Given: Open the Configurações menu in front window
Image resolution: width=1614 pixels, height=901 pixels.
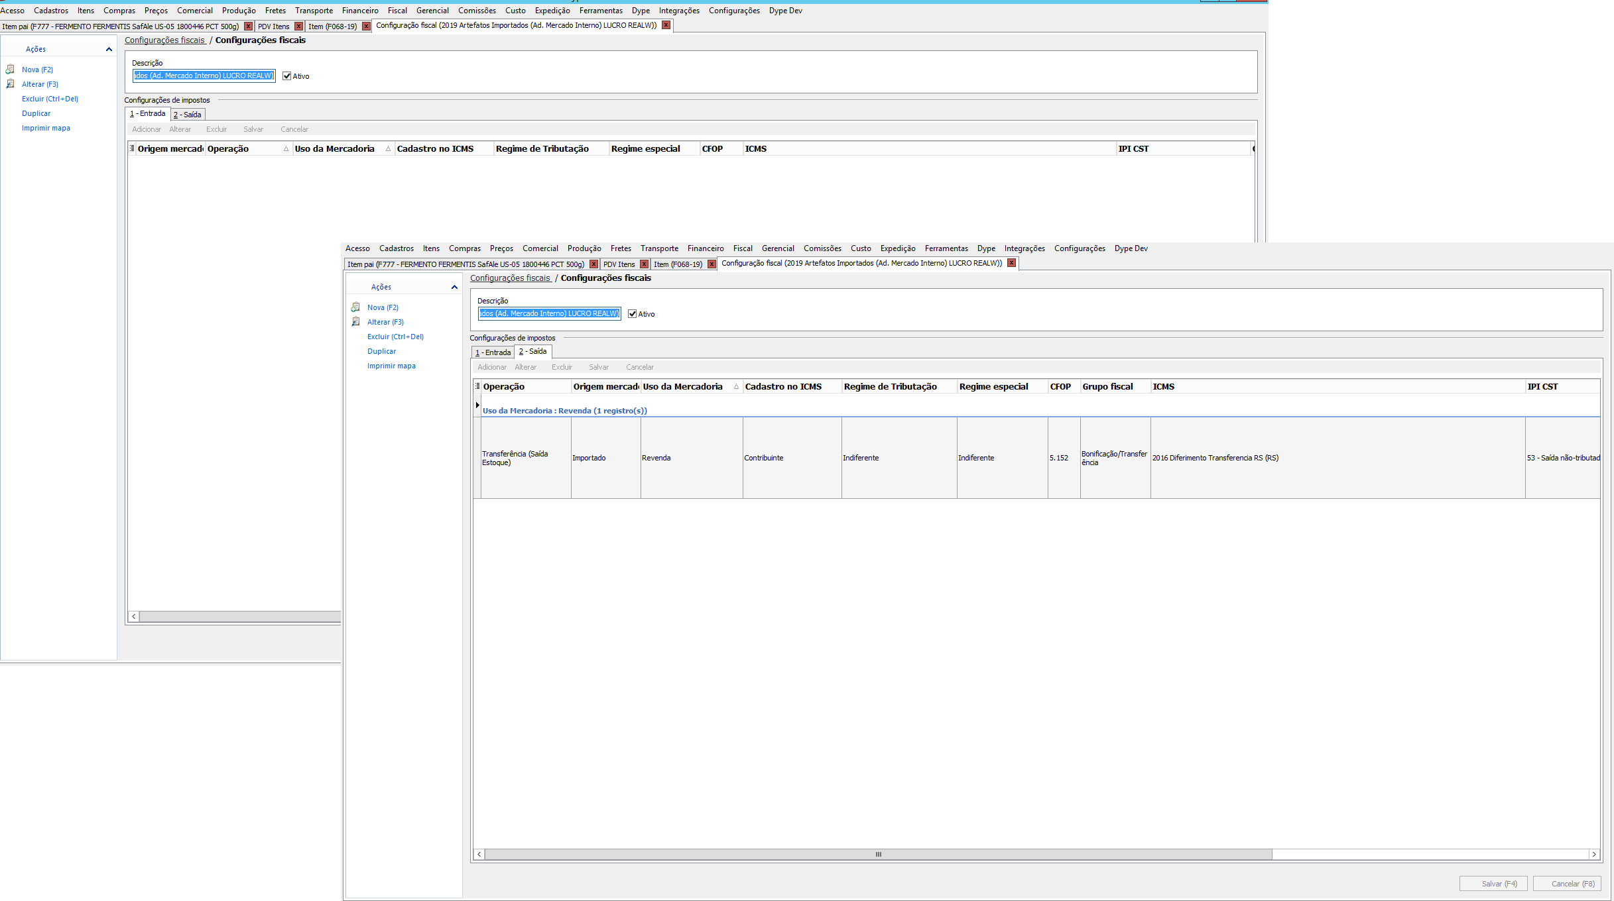Looking at the screenshot, I should (1080, 248).
